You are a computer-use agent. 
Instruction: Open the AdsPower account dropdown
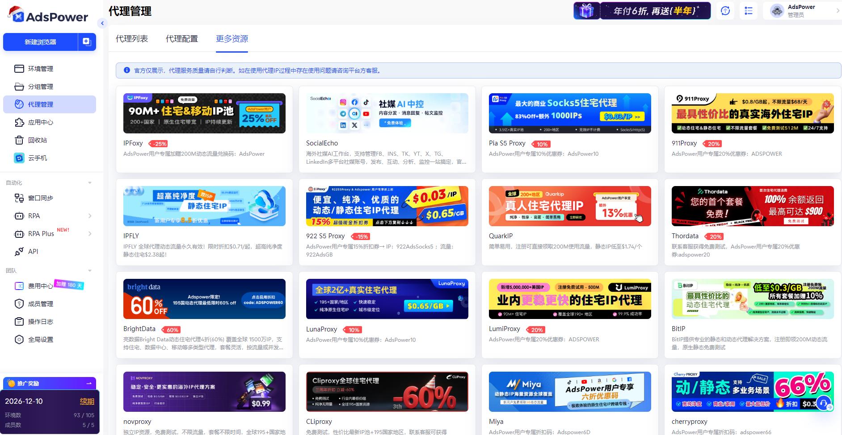coord(802,10)
